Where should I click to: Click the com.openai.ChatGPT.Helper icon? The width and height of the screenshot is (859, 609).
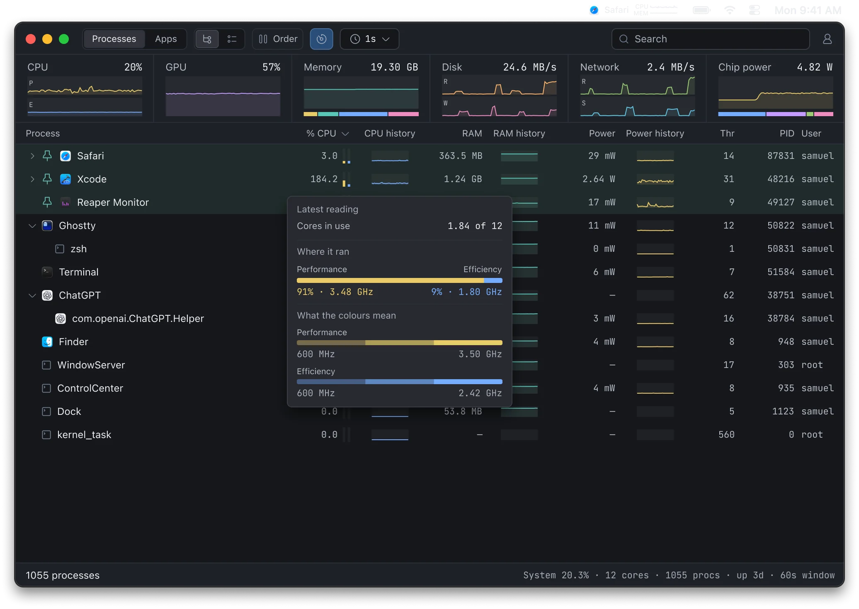tap(61, 319)
